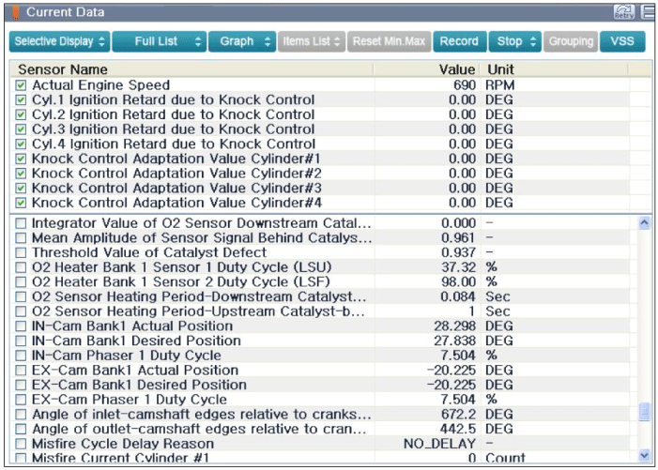
Task: Click the Sensor Name column header
Action: (191, 69)
